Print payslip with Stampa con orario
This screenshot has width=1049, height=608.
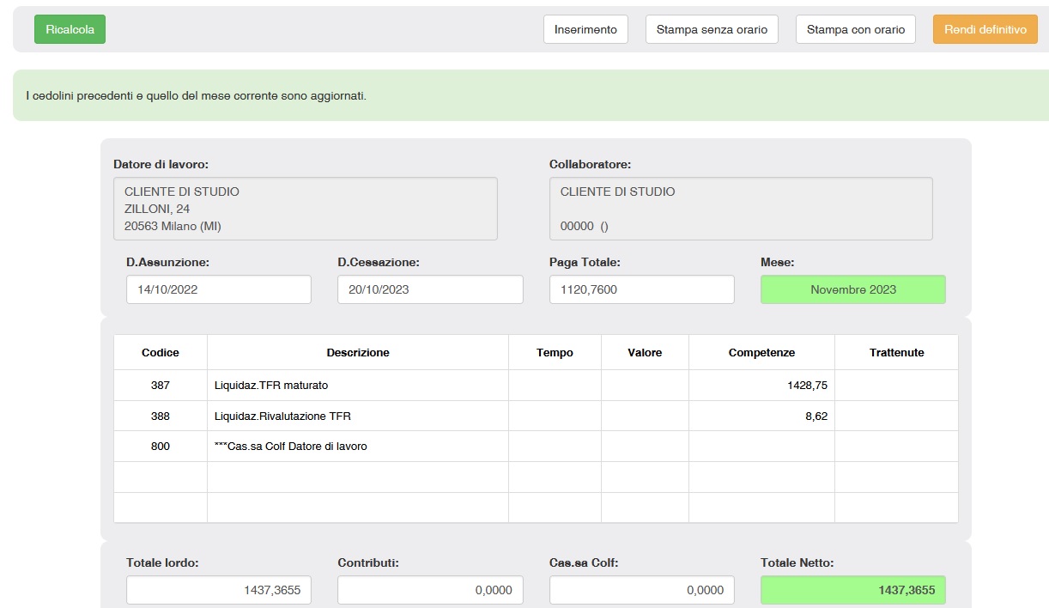[855, 29]
